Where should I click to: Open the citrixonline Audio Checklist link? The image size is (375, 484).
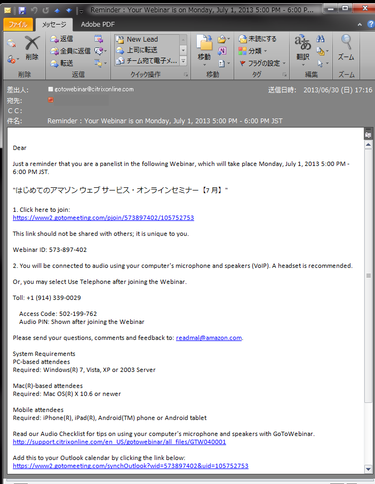[119, 442]
